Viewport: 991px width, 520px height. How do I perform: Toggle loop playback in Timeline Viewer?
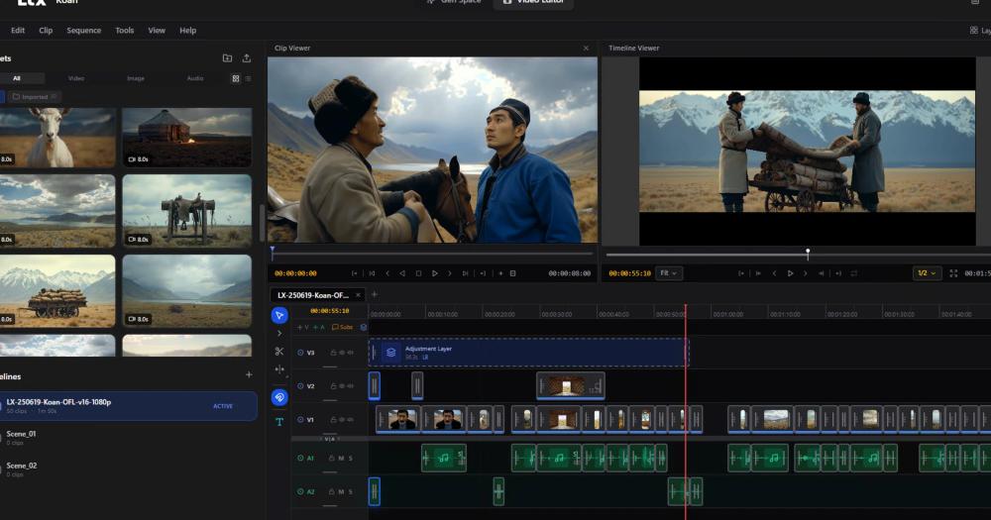(854, 273)
